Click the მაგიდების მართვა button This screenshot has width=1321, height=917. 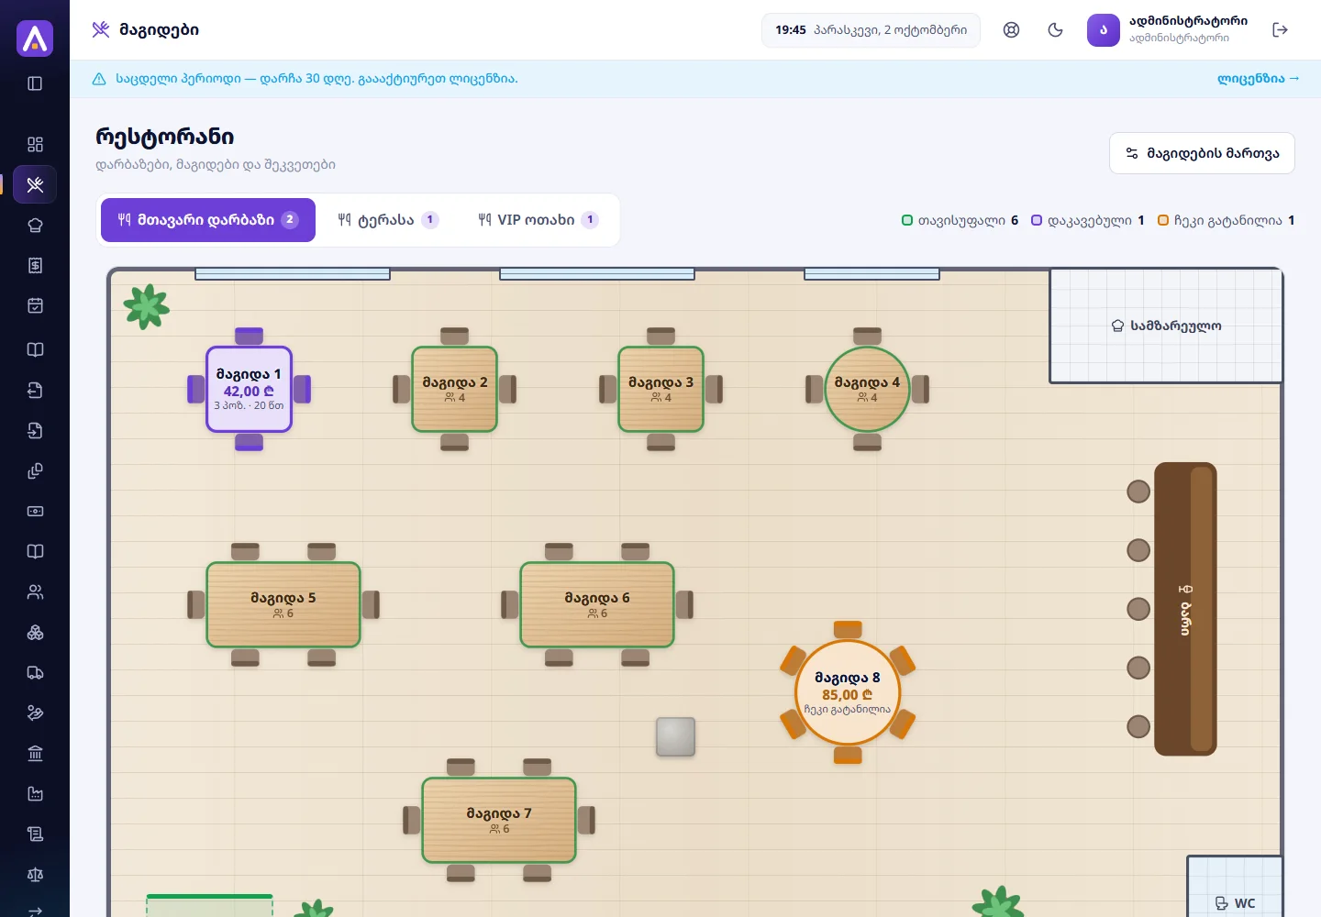[1202, 153]
